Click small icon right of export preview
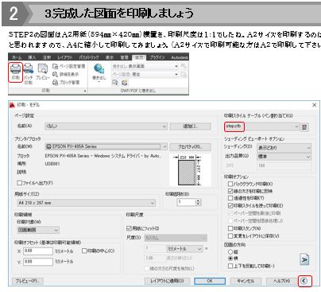This screenshot has width=321, height=292. tap(124, 82)
